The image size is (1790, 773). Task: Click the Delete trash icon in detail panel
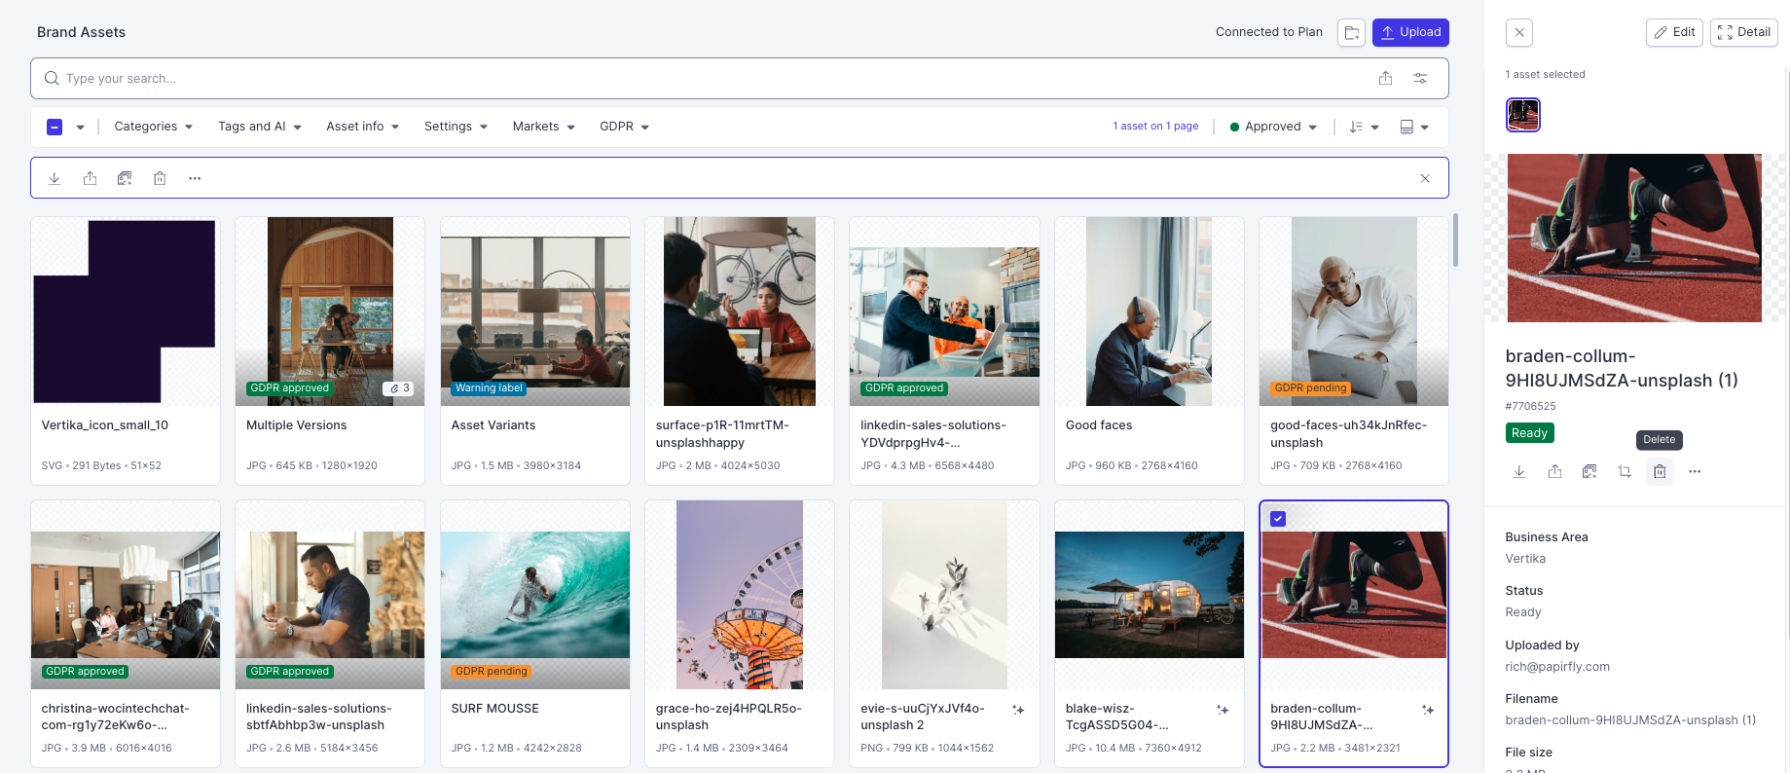point(1660,471)
